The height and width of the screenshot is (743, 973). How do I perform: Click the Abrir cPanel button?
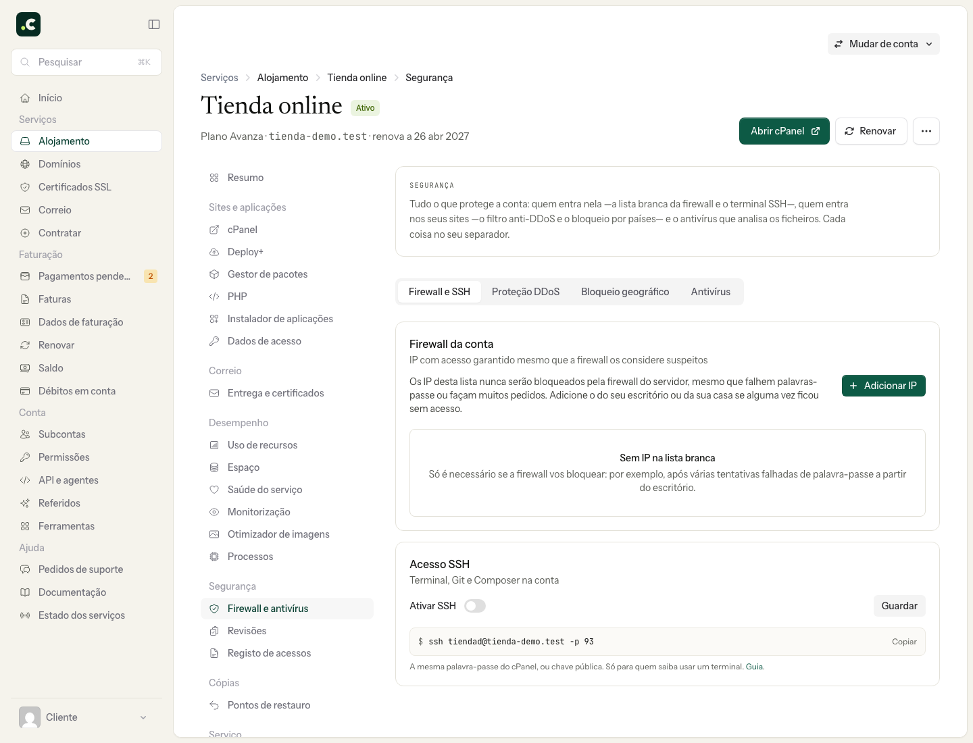click(784, 131)
